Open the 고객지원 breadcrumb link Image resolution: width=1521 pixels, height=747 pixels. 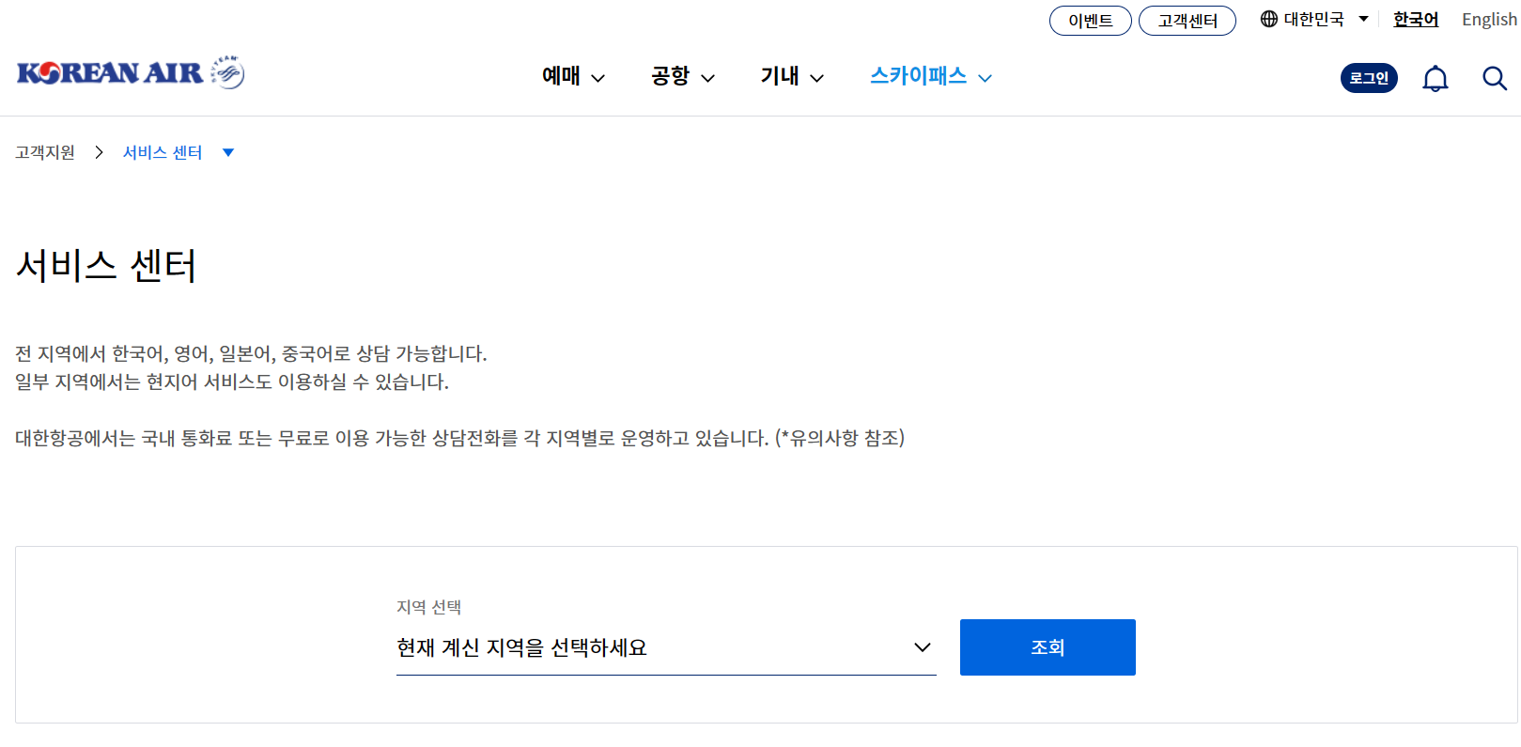(43, 151)
